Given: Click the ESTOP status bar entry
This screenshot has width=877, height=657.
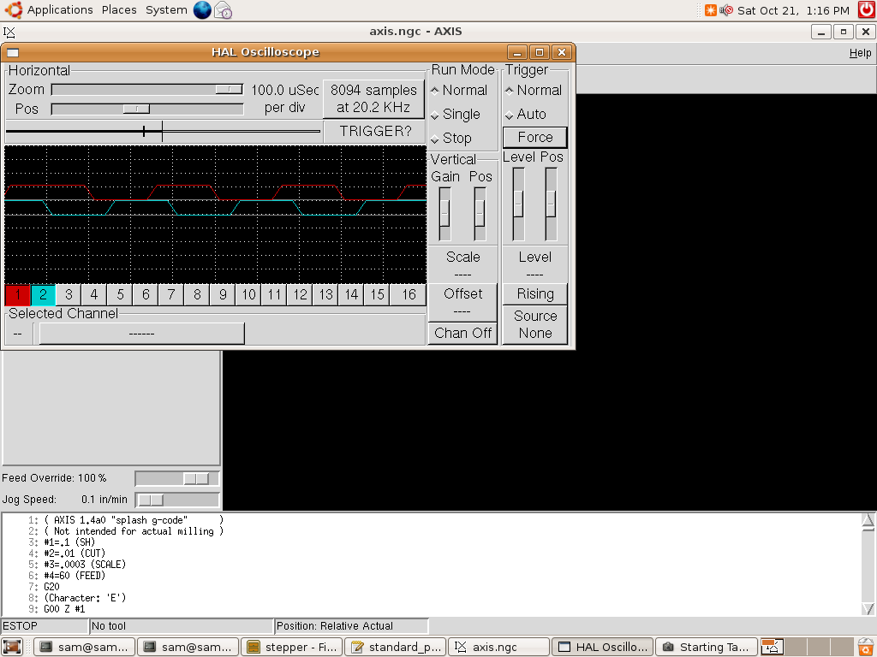Looking at the screenshot, I should click(45, 625).
